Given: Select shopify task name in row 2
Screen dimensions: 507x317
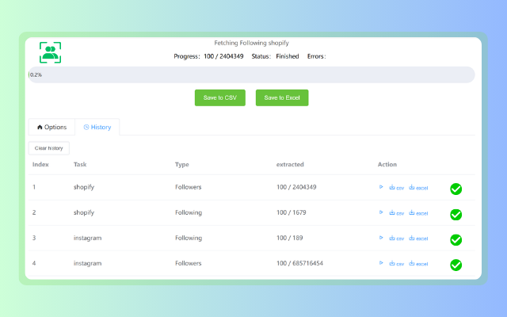Looking at the screenshot, I should coord(84,212).
